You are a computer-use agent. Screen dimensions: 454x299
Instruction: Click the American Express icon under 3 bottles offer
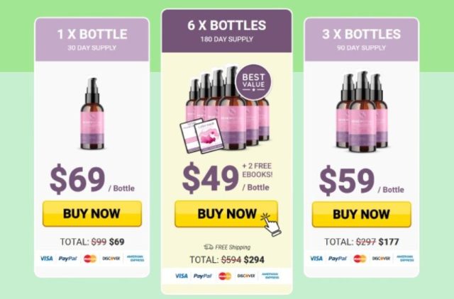coord(405,258)
